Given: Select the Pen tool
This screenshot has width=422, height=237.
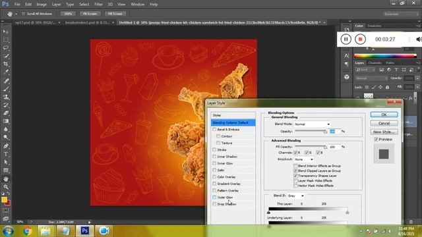Looking at the screenshot, I should tap(6, 146).
